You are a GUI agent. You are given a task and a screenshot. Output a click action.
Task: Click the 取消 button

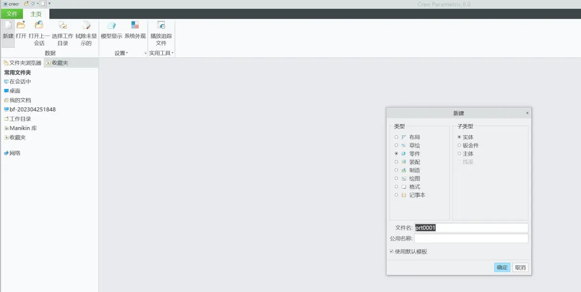tap(520, 268)
